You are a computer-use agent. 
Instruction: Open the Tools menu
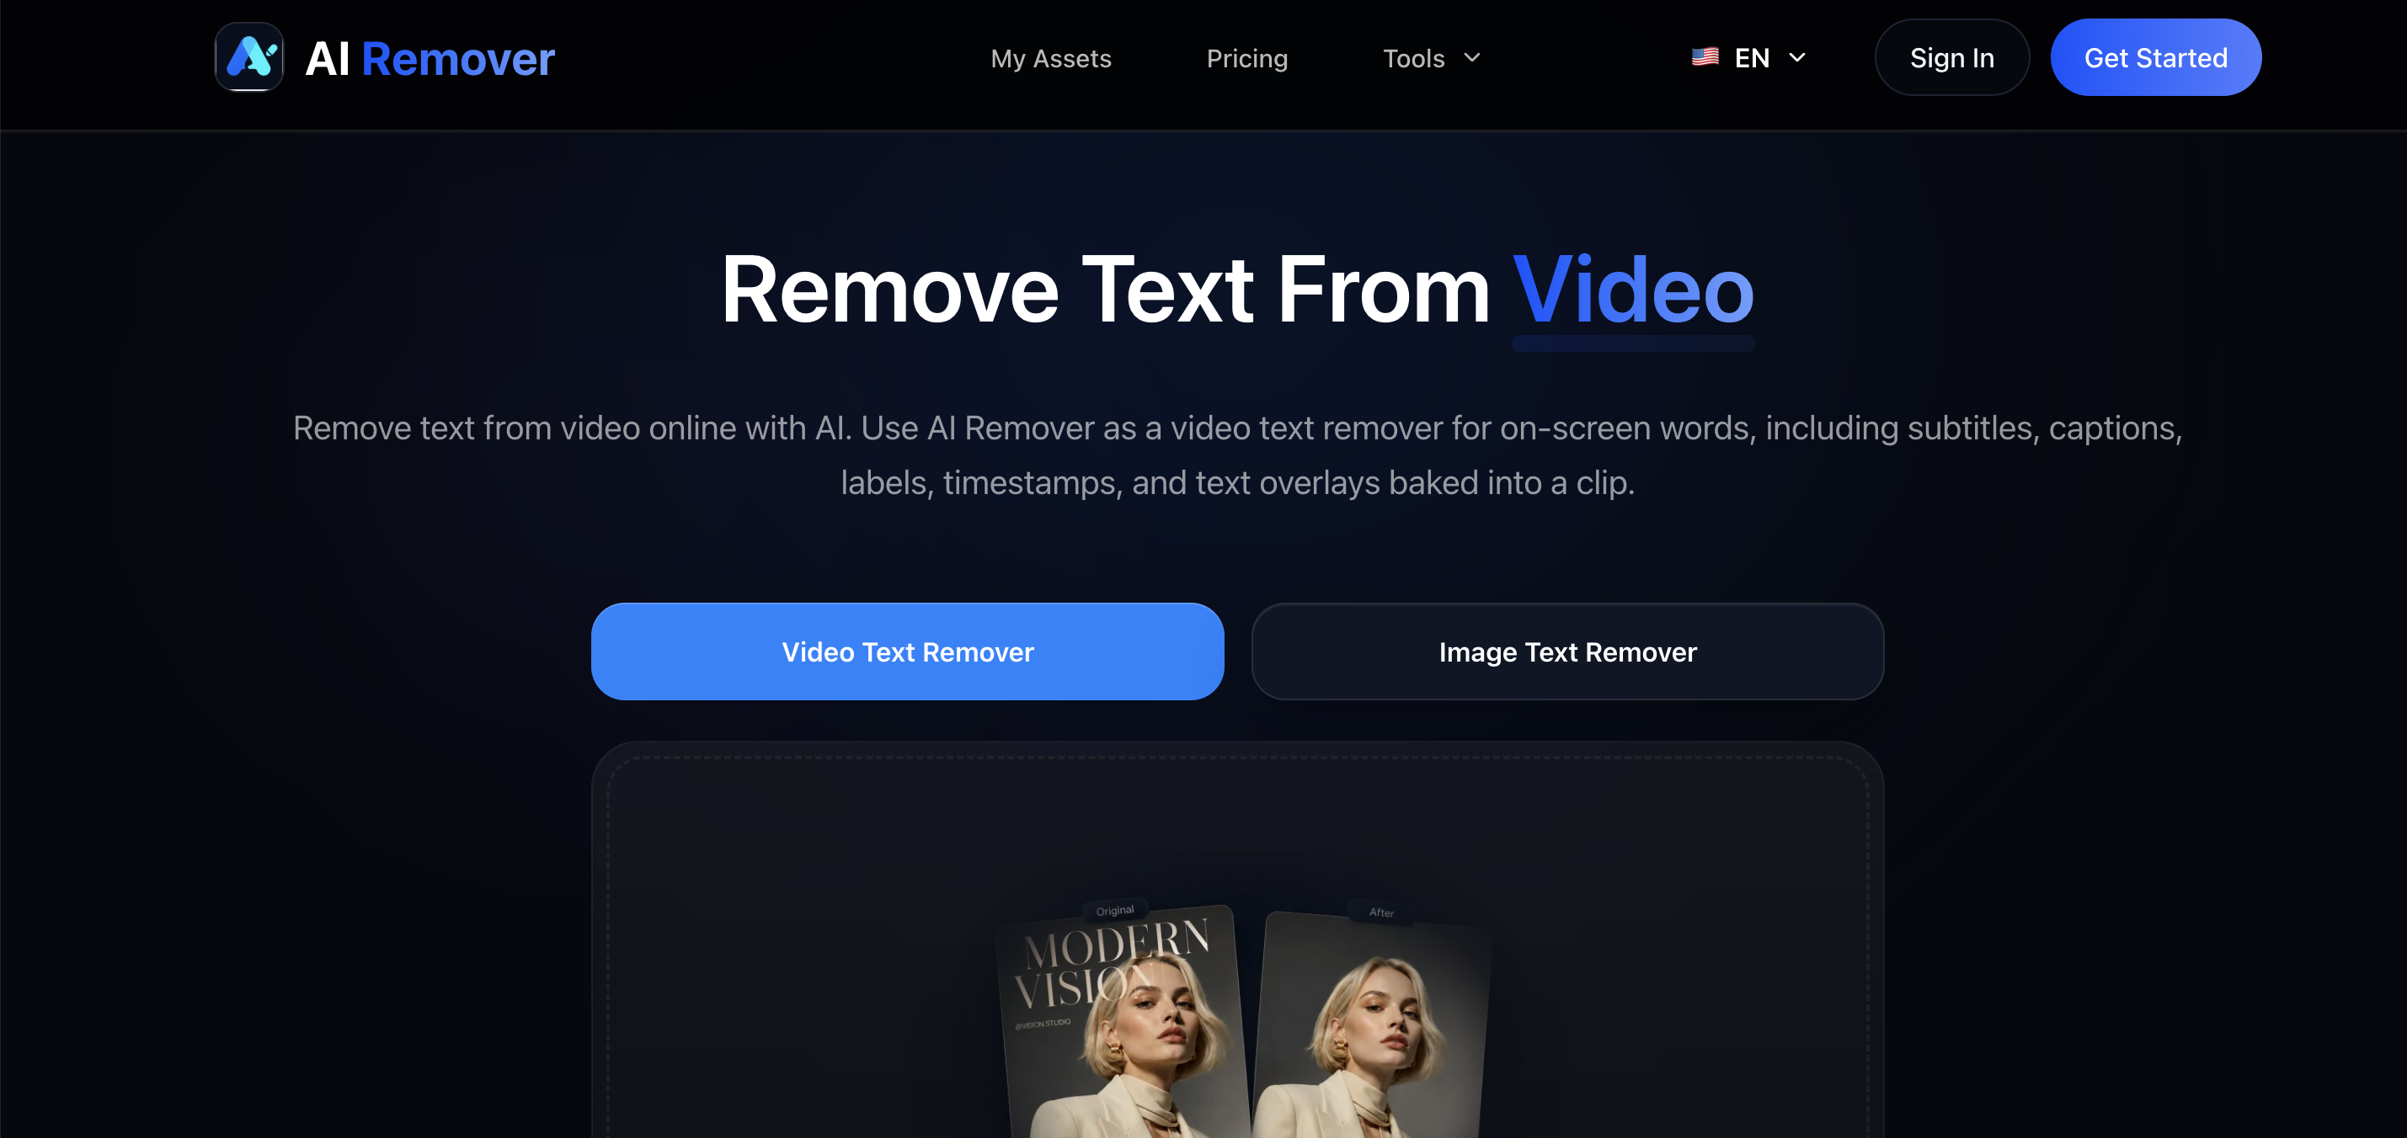point(1431,58)
